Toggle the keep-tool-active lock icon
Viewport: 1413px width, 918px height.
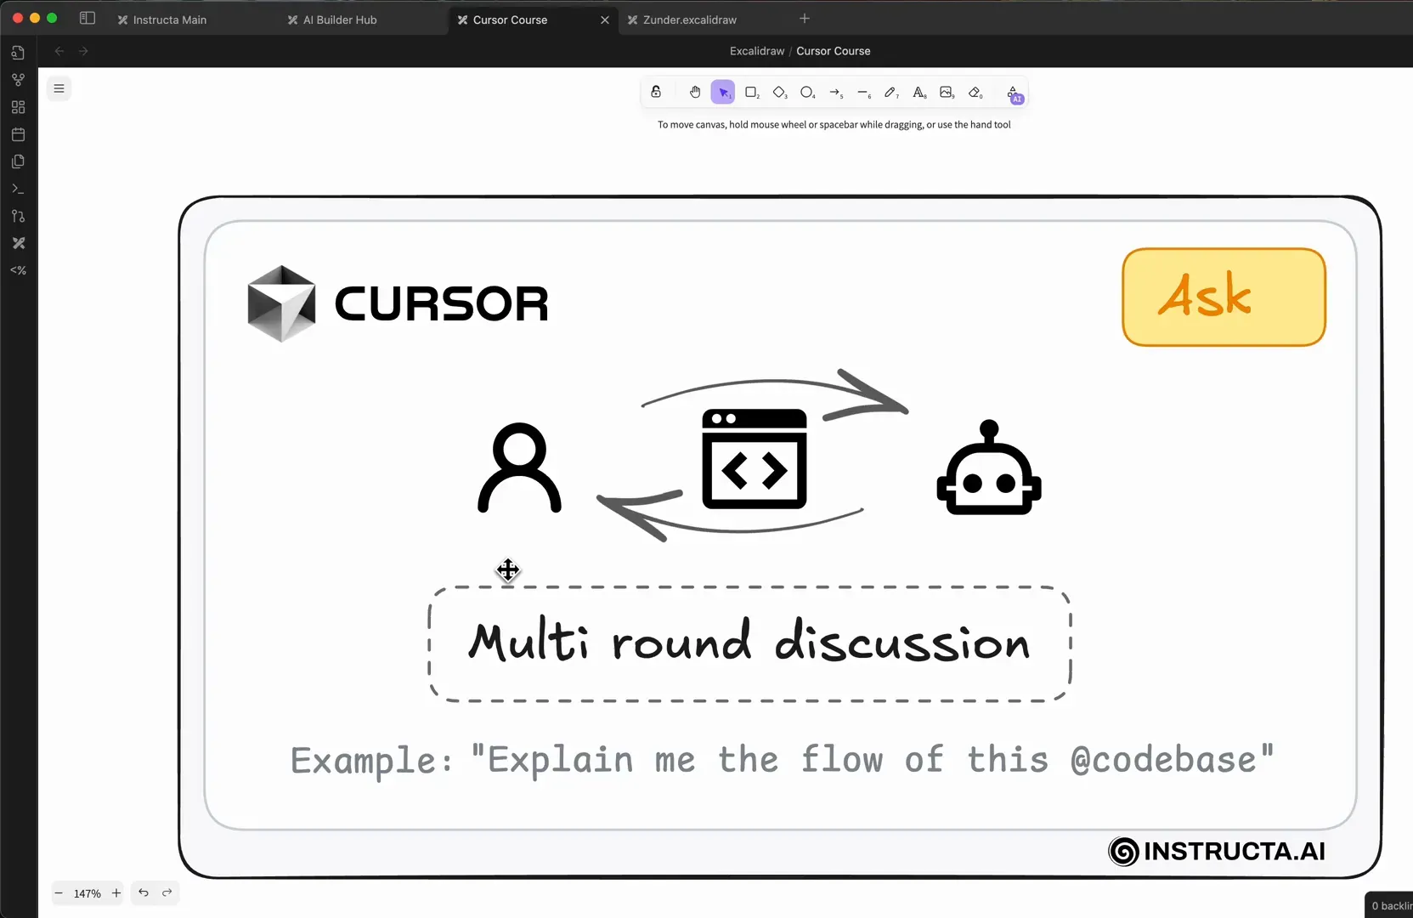coord(656,92)
